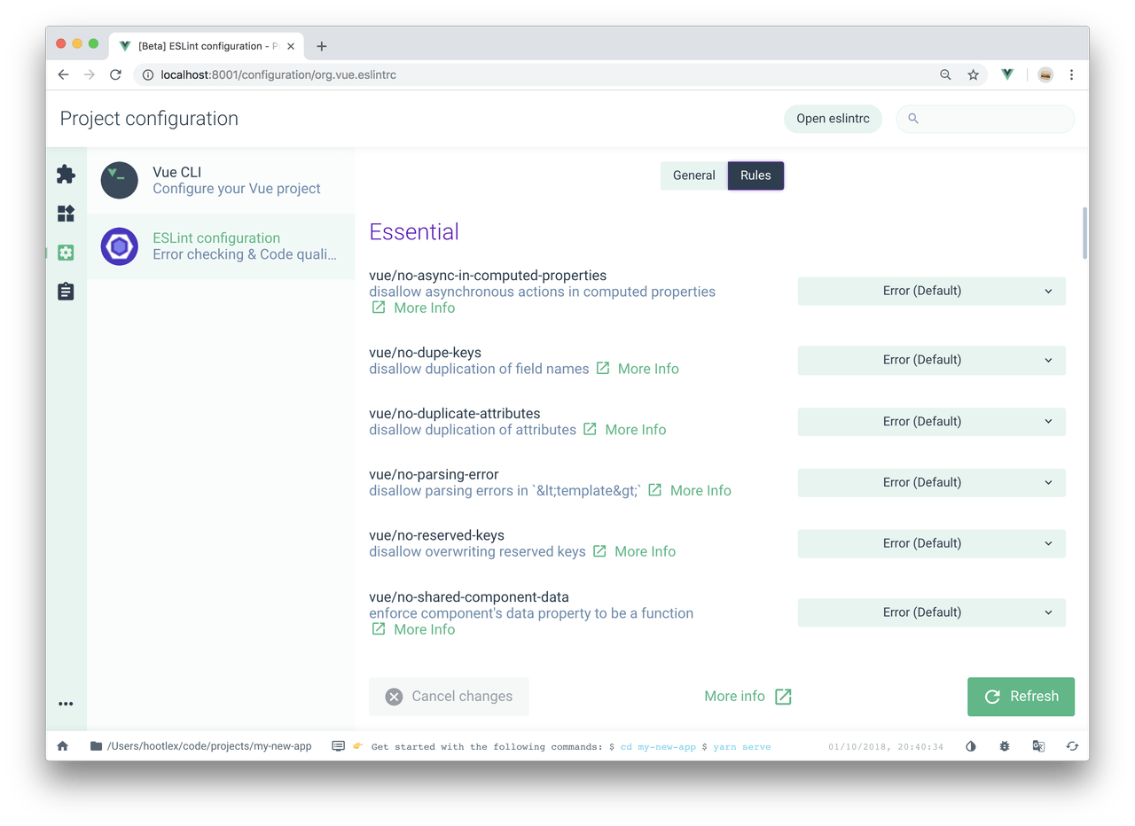This screenshot has height=826, width=1135.
Task: Click the Vue devtools extension icon
Action: point(1007,74)
